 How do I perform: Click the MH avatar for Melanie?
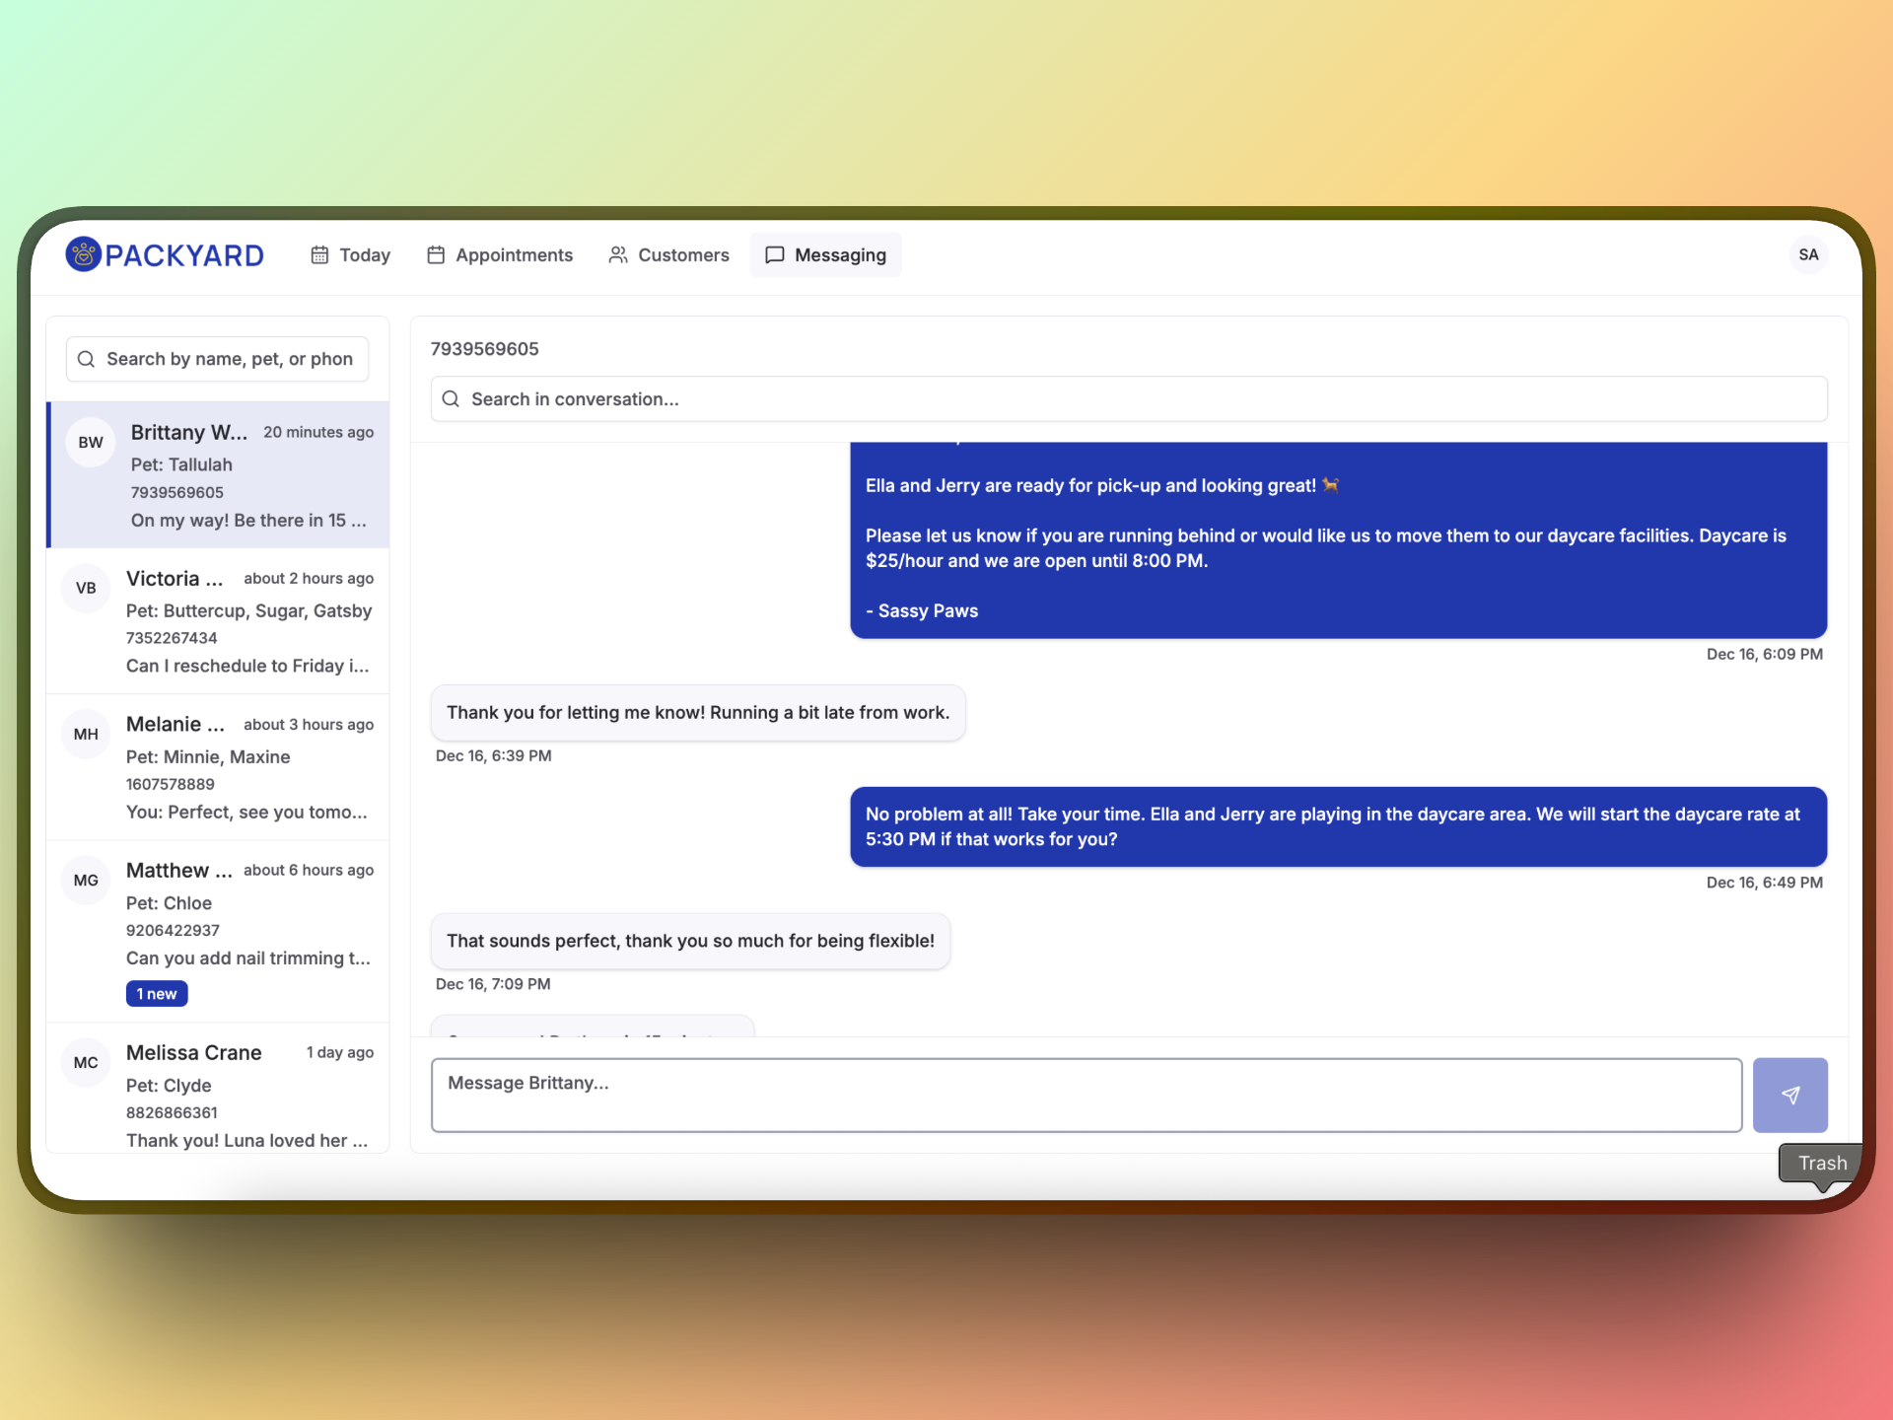[x=86, y=734]
